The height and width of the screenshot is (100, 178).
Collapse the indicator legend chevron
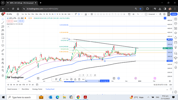click(x=8, y=27)
